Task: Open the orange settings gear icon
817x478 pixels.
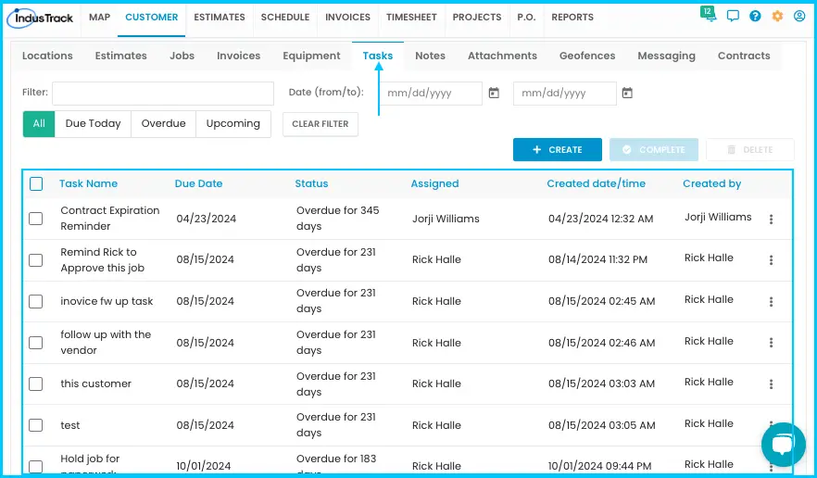Action: (777, 16)
